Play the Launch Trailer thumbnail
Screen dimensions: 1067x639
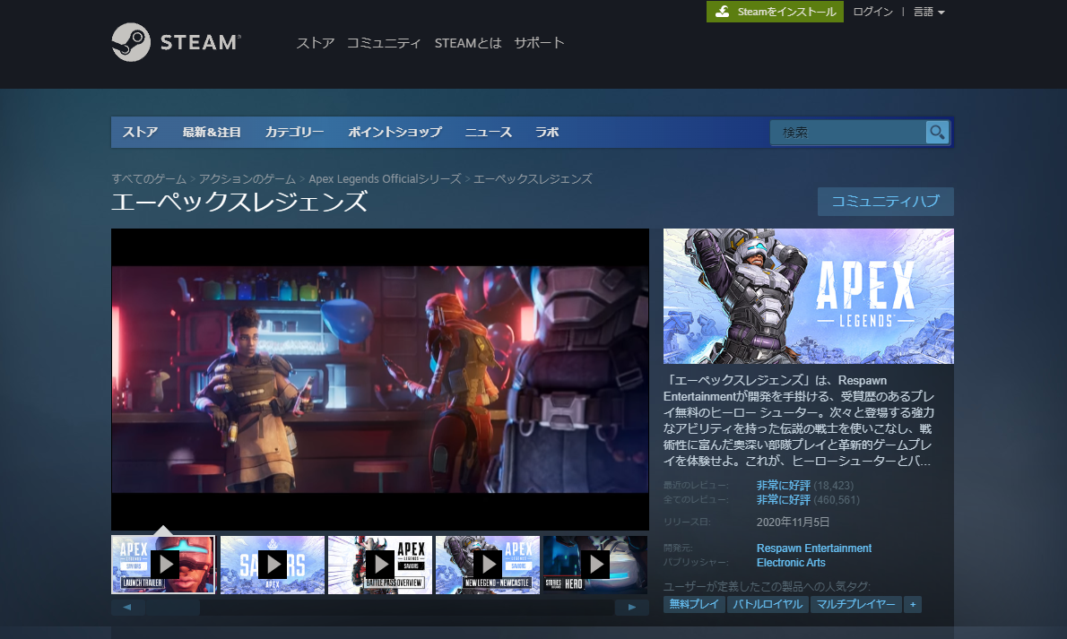pyautogui.click(x=163, y=565)
